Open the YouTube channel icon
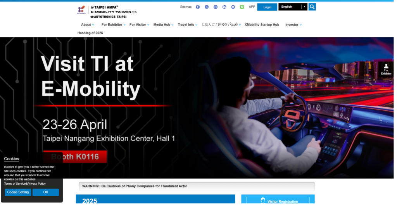Viewport: 397px width, 223px height. coord(233,7)
